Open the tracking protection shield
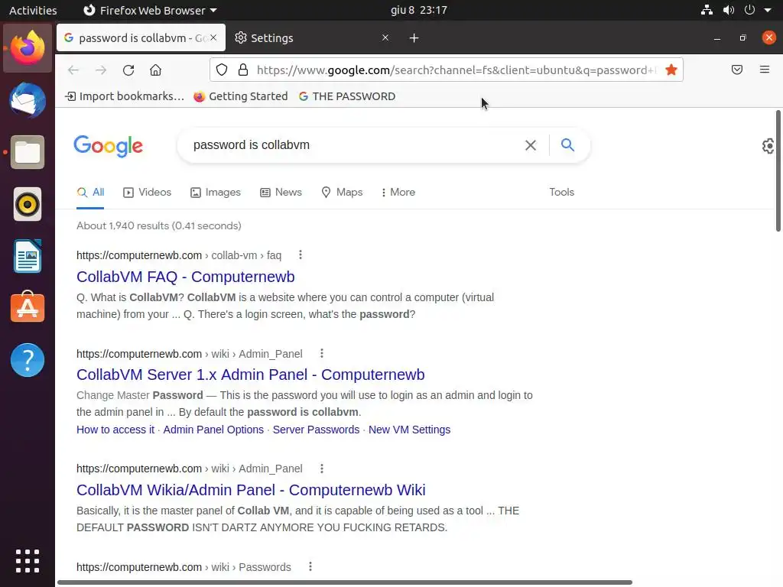Image resolution: width=783 pixels, height=587 pixels. pyautogui.click(x=222, y=70)
